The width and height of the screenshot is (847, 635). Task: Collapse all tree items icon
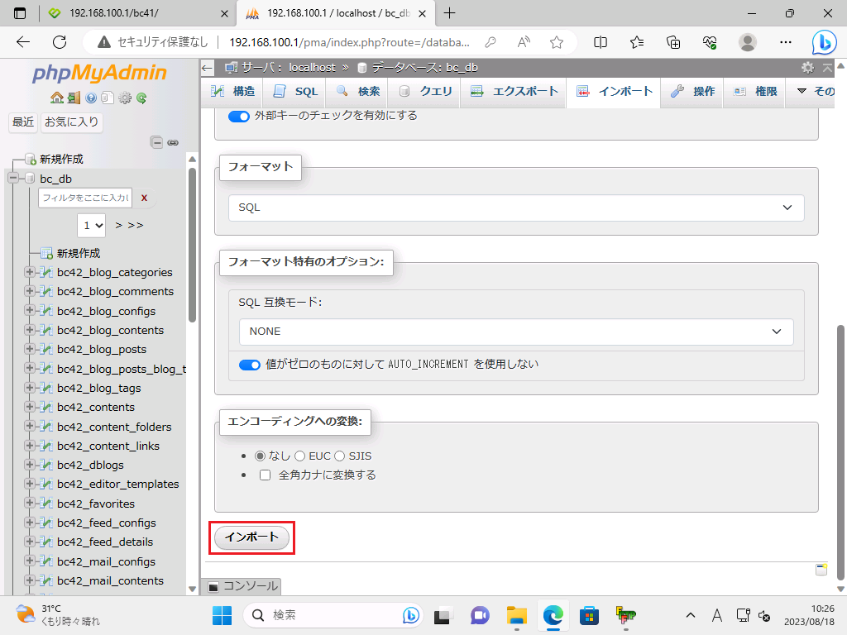pyautogui.click(x=156, y=142)
